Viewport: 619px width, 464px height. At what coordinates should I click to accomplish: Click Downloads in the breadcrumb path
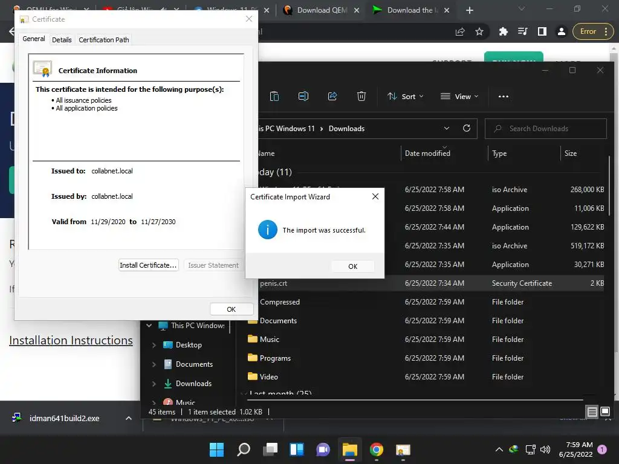click(x=346, y=129)
